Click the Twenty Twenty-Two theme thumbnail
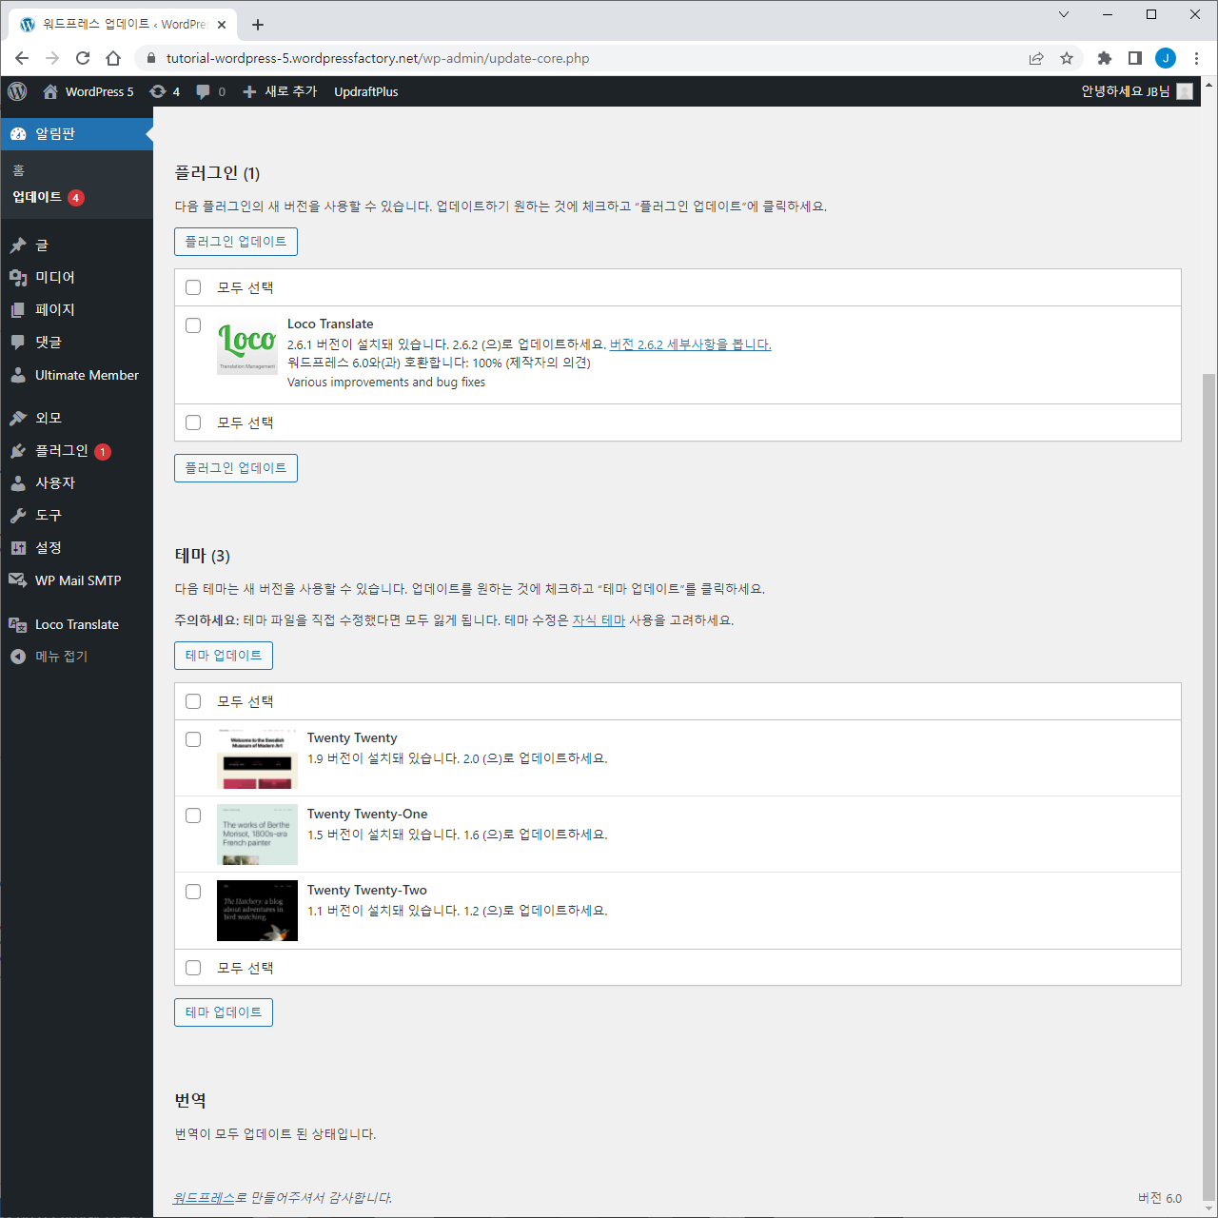The width and height of the screenshot is (1218, 1218). [257, 911]
